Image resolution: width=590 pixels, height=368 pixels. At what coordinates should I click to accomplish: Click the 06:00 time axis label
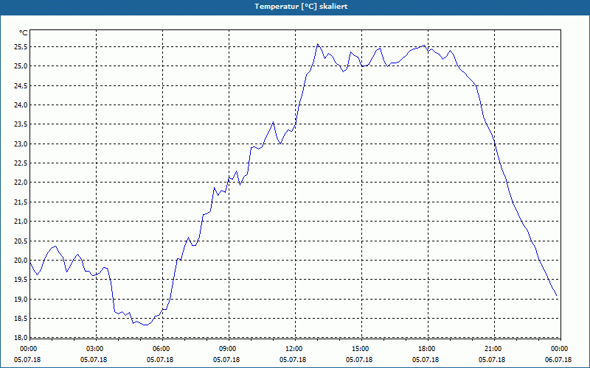[x=160, y=349]
